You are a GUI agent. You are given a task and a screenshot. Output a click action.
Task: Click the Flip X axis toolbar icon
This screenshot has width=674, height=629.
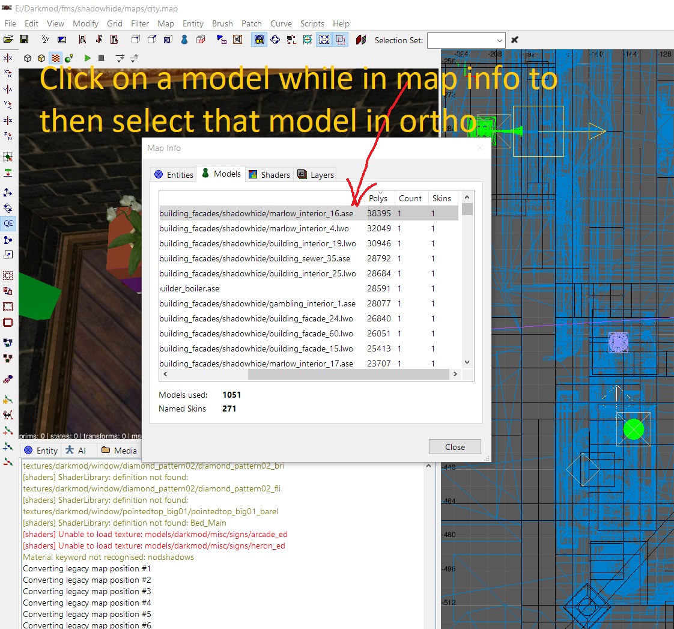[x=8, y=58]
